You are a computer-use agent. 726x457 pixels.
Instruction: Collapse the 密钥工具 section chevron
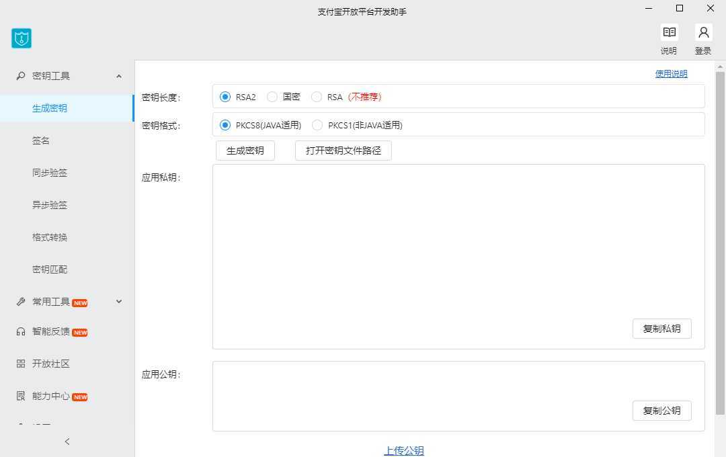click(x=118, y=76)
